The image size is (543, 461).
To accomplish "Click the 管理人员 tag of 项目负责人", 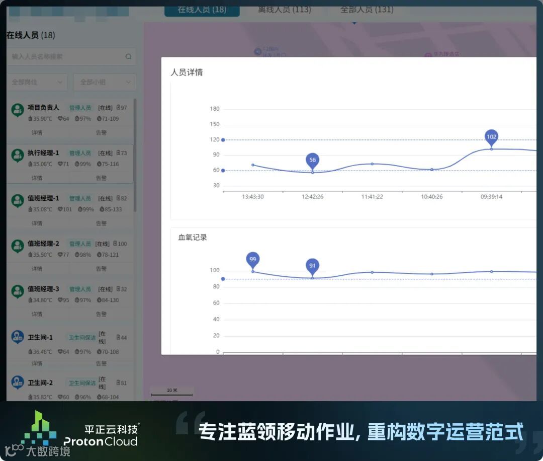I will pyautogui.click(x=80, y=108).
